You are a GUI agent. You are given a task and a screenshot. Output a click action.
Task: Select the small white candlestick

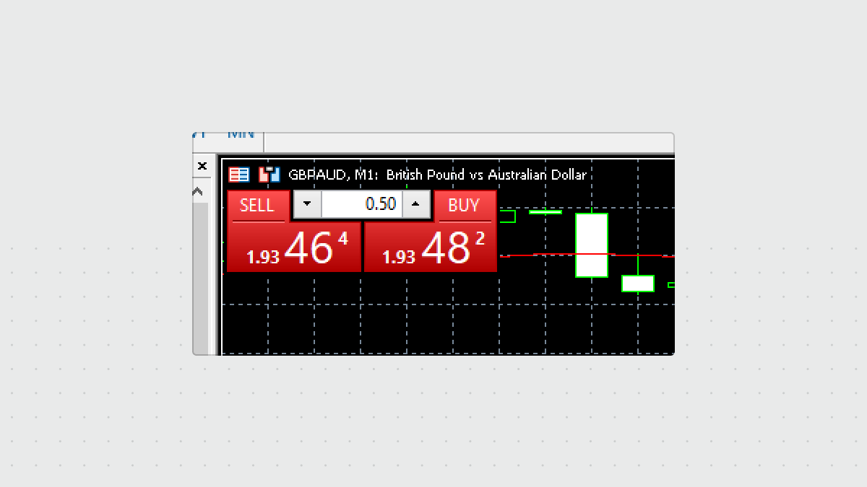point(637,284)
